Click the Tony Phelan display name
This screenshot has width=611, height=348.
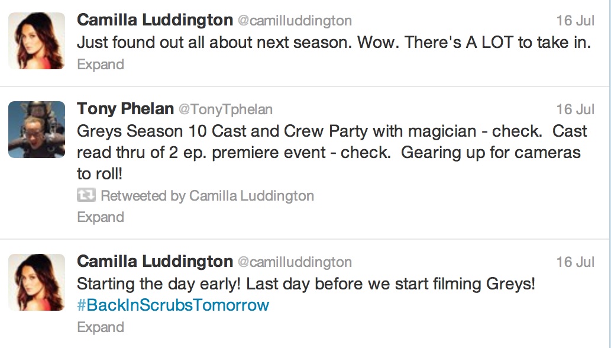pyautogui.click(x=125, y=109)
